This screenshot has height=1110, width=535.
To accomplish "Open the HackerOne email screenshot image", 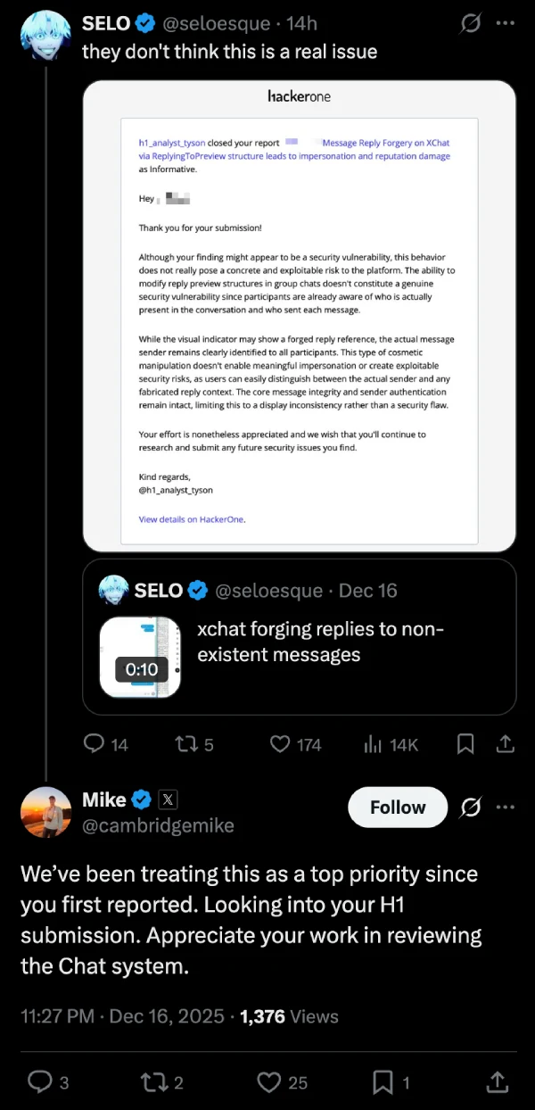I will pyautogui.click(x=299, y=315).
